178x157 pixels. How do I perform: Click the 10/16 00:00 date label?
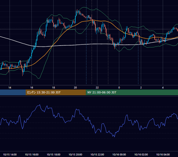point(119,154)
